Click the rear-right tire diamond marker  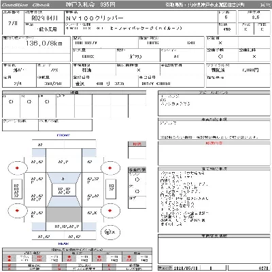tap(110, 211)
